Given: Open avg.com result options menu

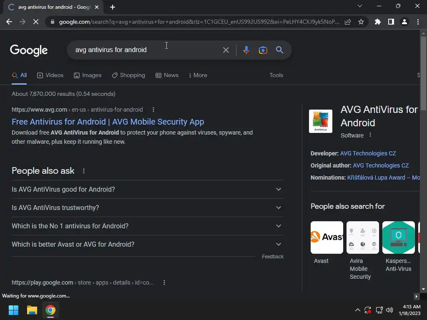Looking at the screenshot, I should (x=153, y=110).
